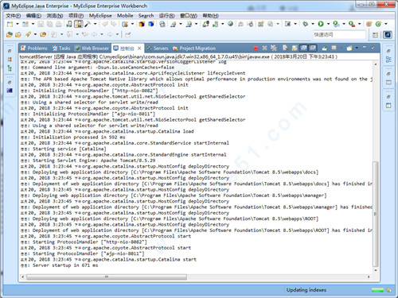Viewport: 398px width, 298px height.
Task: Toggle the Pin Console button
Action: point(325,48)
